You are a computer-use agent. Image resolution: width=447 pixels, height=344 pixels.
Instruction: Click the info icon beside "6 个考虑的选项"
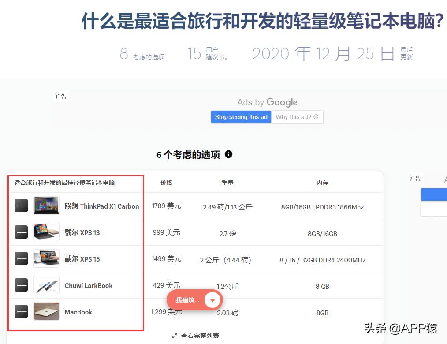(228, 155)
